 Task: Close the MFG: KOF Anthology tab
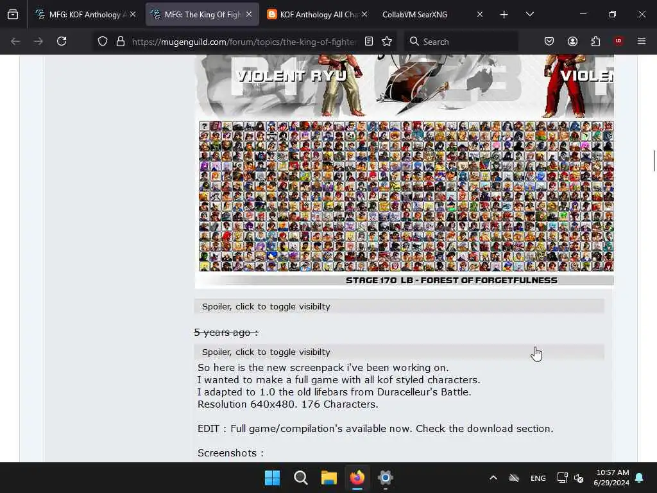(x=133, y=15)
